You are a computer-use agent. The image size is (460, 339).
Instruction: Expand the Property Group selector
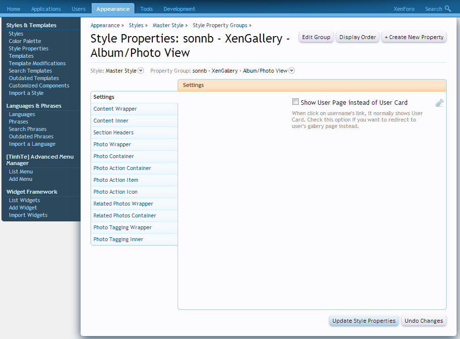tap(292, 70)
